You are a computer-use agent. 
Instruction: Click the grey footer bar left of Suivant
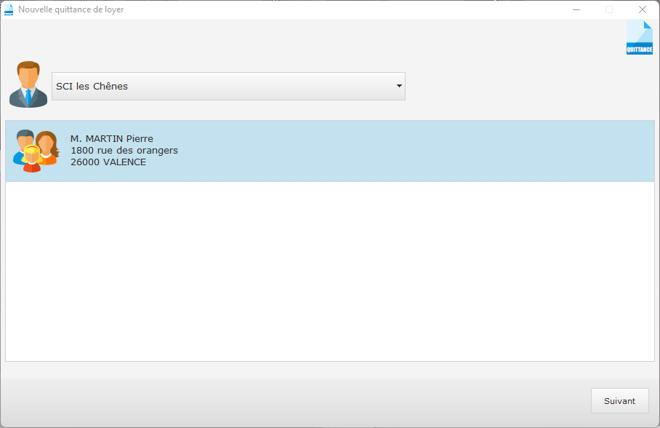click(291, 401)
